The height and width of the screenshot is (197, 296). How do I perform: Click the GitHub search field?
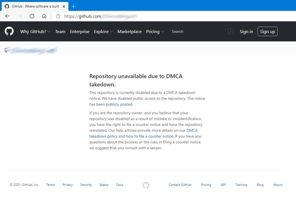pyautogui.click(x=195, y=32)
